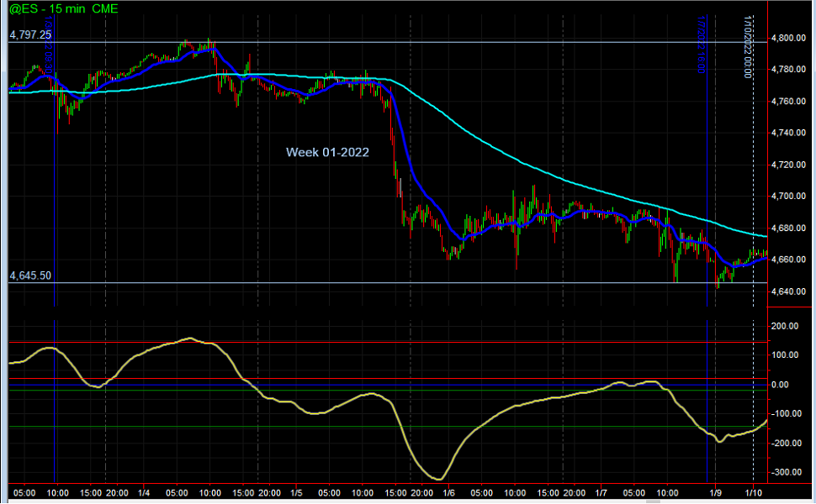Viewport: 816px width, 504px height.
Task: Click the yellow oscillator's lowest trough near -300
Action: click(437, 479)
